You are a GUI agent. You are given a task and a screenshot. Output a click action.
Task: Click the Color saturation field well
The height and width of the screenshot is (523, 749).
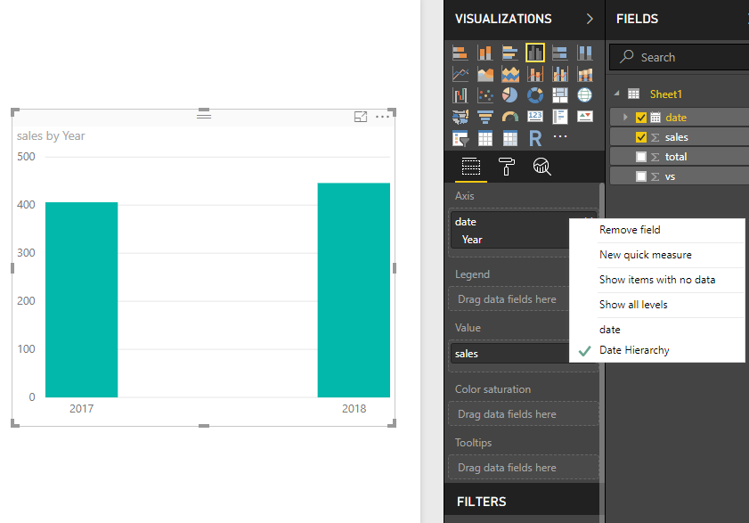coord(523,414)
